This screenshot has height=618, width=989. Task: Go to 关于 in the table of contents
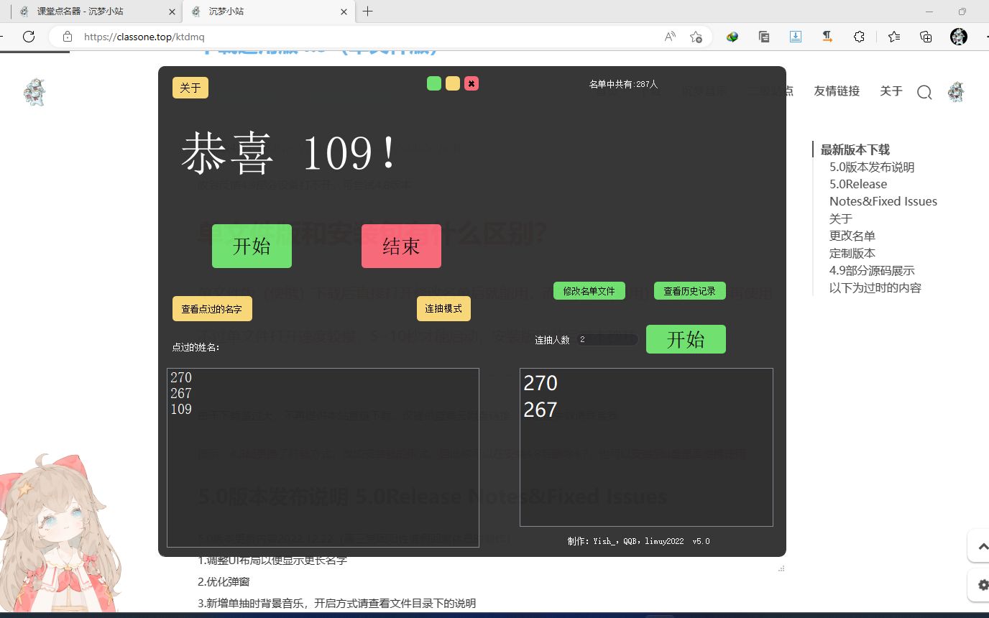point(841,218)
